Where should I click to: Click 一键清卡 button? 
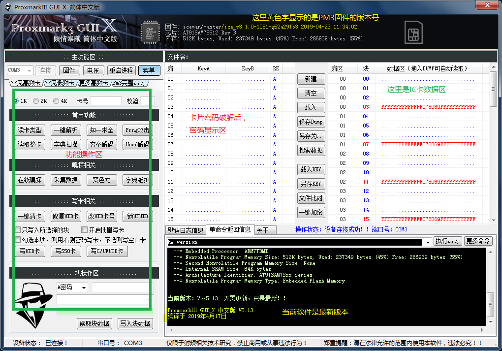coord(30,216)
